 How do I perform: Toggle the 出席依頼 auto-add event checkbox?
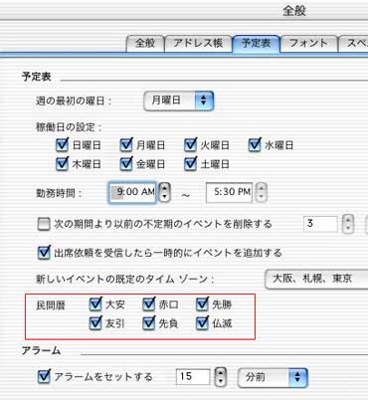tap(44, 253)
